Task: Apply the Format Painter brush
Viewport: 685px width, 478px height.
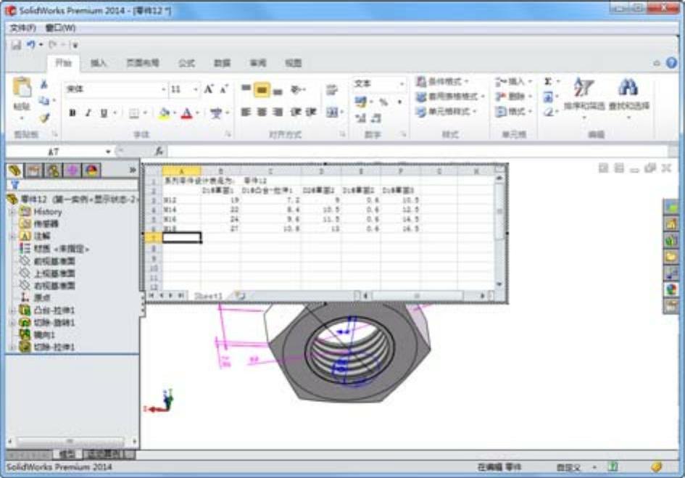Action: point(44,118)
